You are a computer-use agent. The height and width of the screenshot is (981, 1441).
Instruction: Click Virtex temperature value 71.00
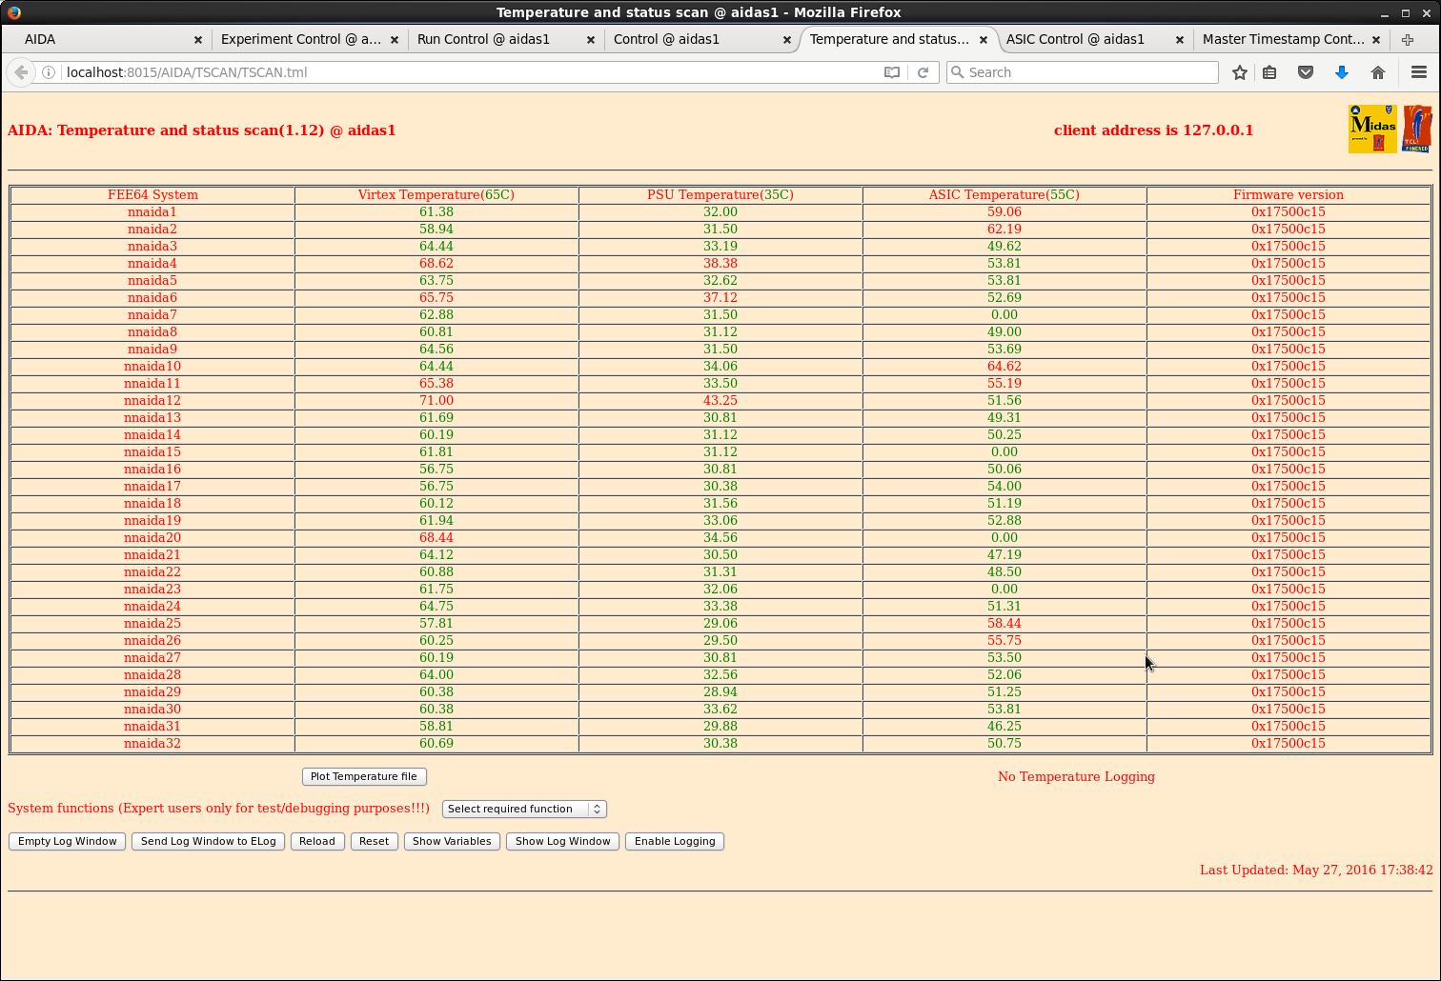pyautogui.click(x=436, y=401)
